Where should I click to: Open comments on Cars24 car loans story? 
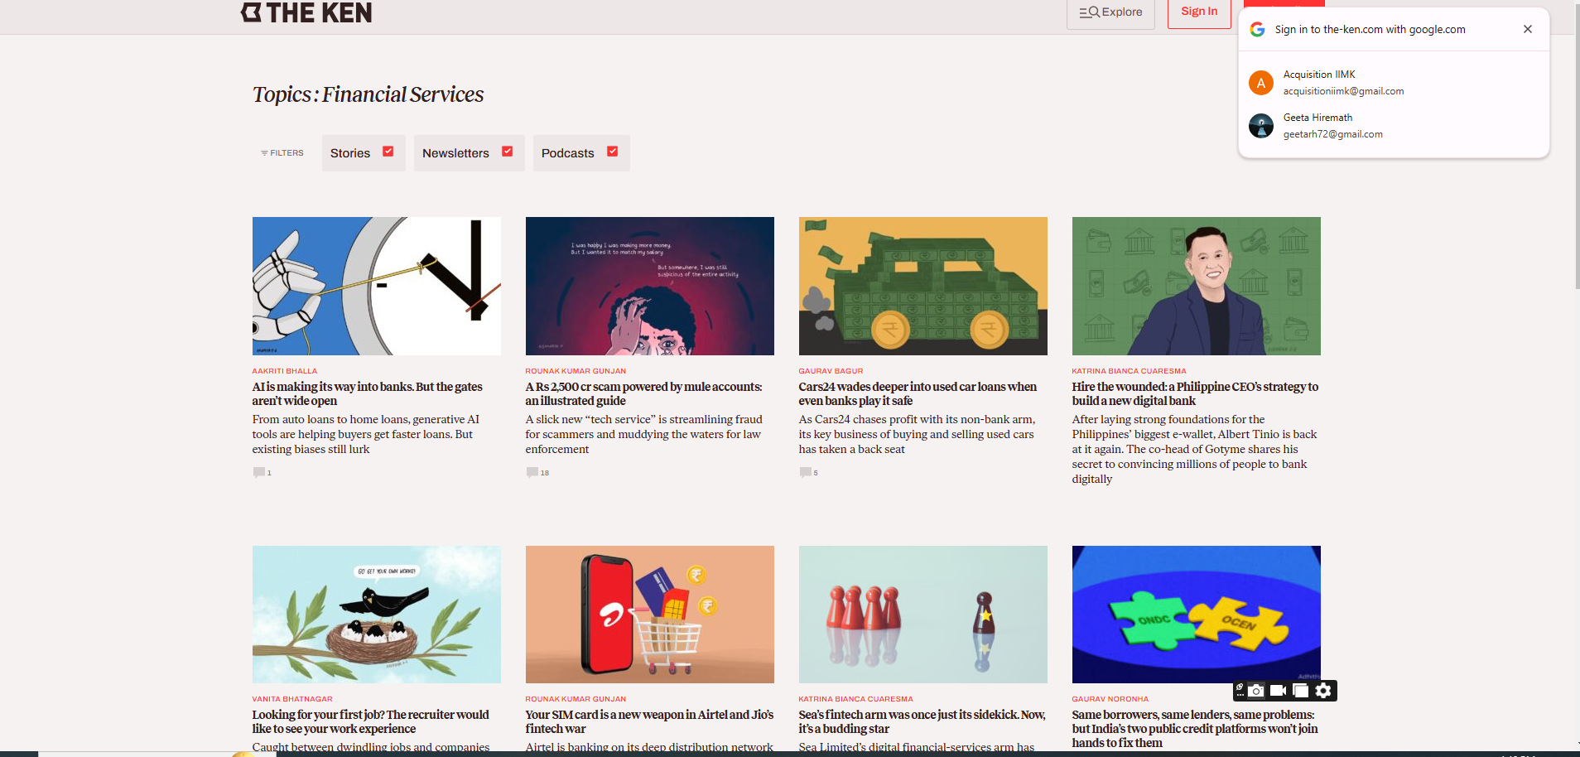(807, 472)
